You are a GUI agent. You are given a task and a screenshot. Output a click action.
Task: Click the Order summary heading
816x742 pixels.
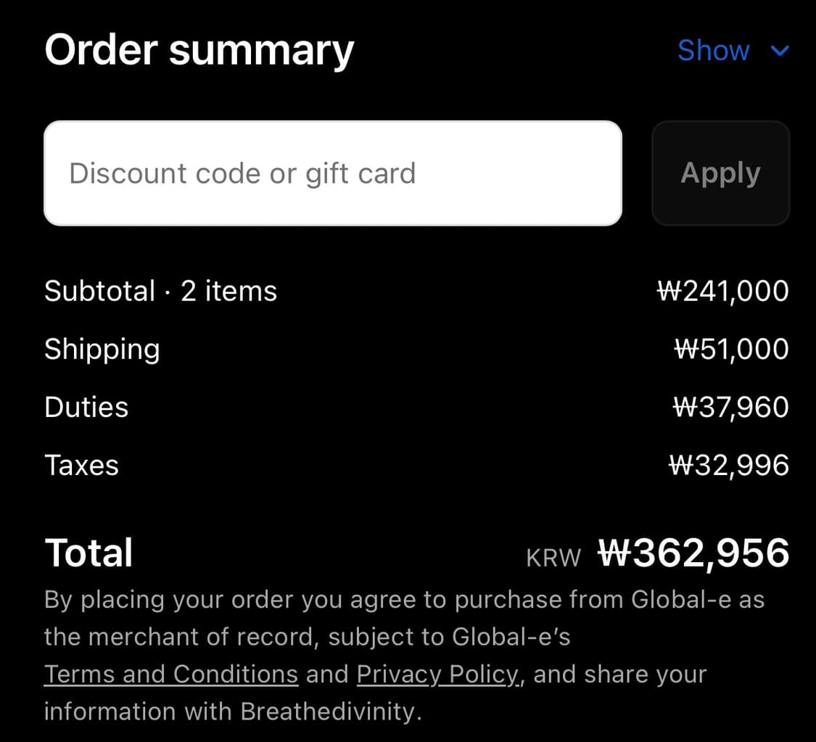[x=199, y=51]
